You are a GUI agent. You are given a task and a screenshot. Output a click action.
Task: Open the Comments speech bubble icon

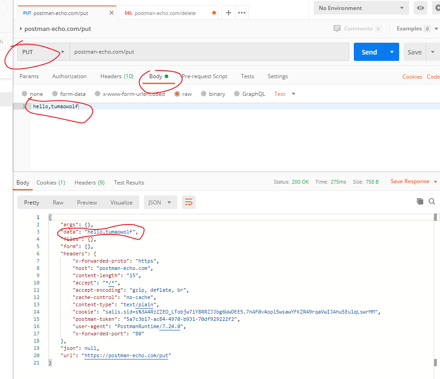pos(337,28)
